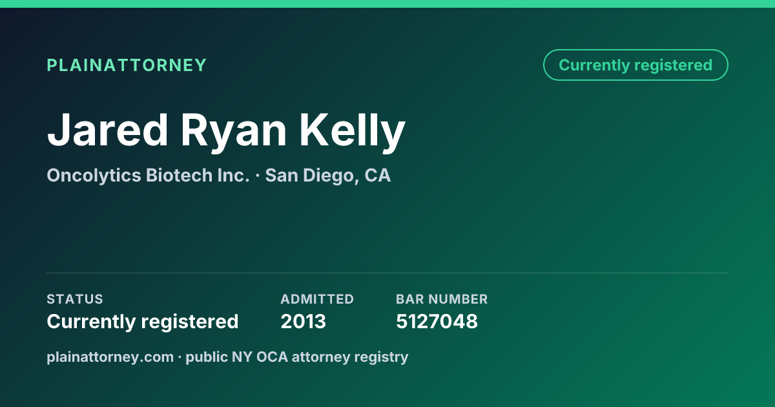Click the public NY OCA attorney registry text
775x407 pixels.
click(x=297, y=357)
